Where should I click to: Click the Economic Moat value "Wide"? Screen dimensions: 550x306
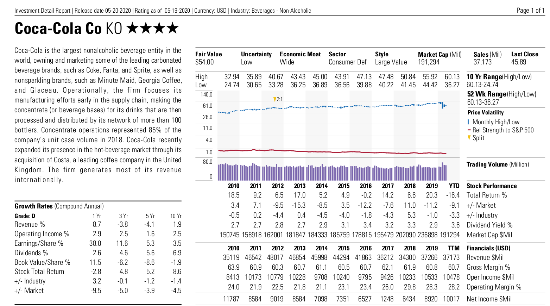click(287, 62)
